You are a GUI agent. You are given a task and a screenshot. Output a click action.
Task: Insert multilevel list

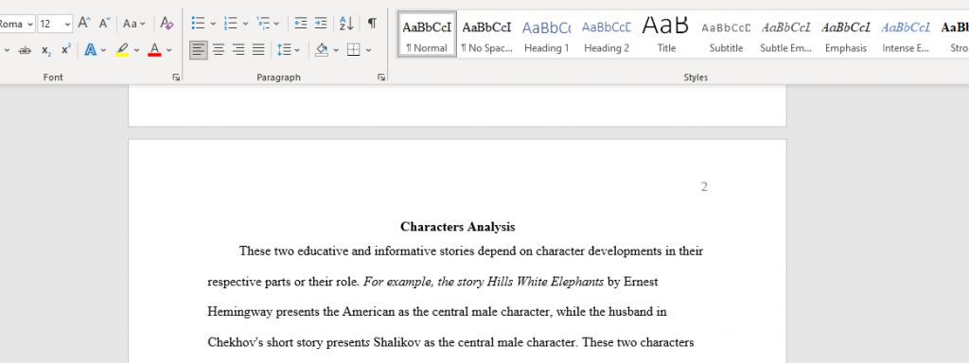tap(263, 24)
